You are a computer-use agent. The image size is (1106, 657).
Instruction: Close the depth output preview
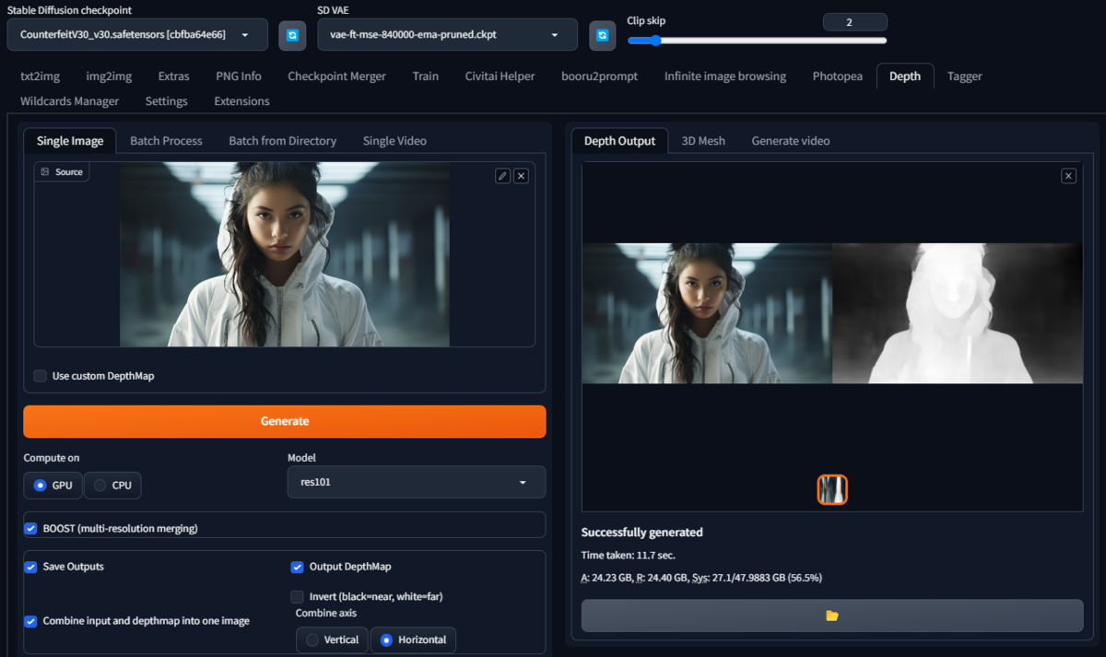1068,175
